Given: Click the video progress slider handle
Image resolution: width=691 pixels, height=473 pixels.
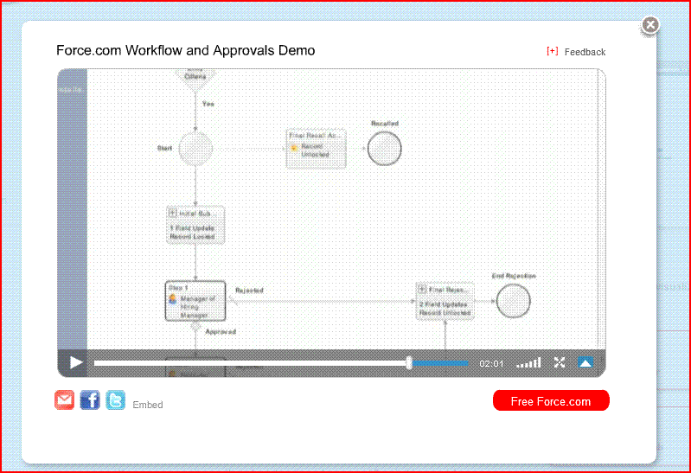Looking at the screenshot, I should click(409, 363).
